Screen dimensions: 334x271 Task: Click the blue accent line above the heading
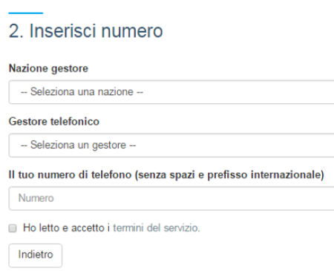pyautogui.click(x=26, y=13)
